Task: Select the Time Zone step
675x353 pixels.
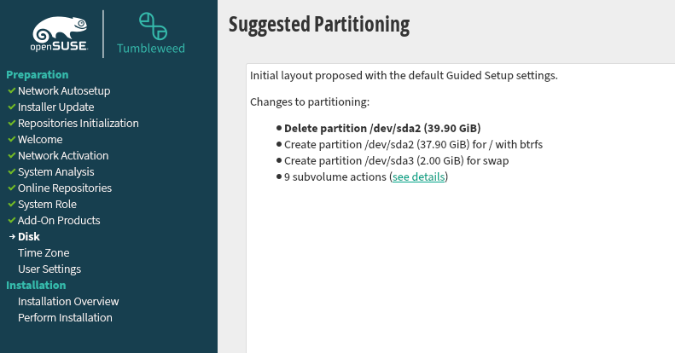Action: tap(44, 252)
